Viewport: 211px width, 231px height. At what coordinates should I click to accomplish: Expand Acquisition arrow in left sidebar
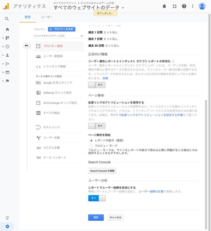tap(3, 64)
